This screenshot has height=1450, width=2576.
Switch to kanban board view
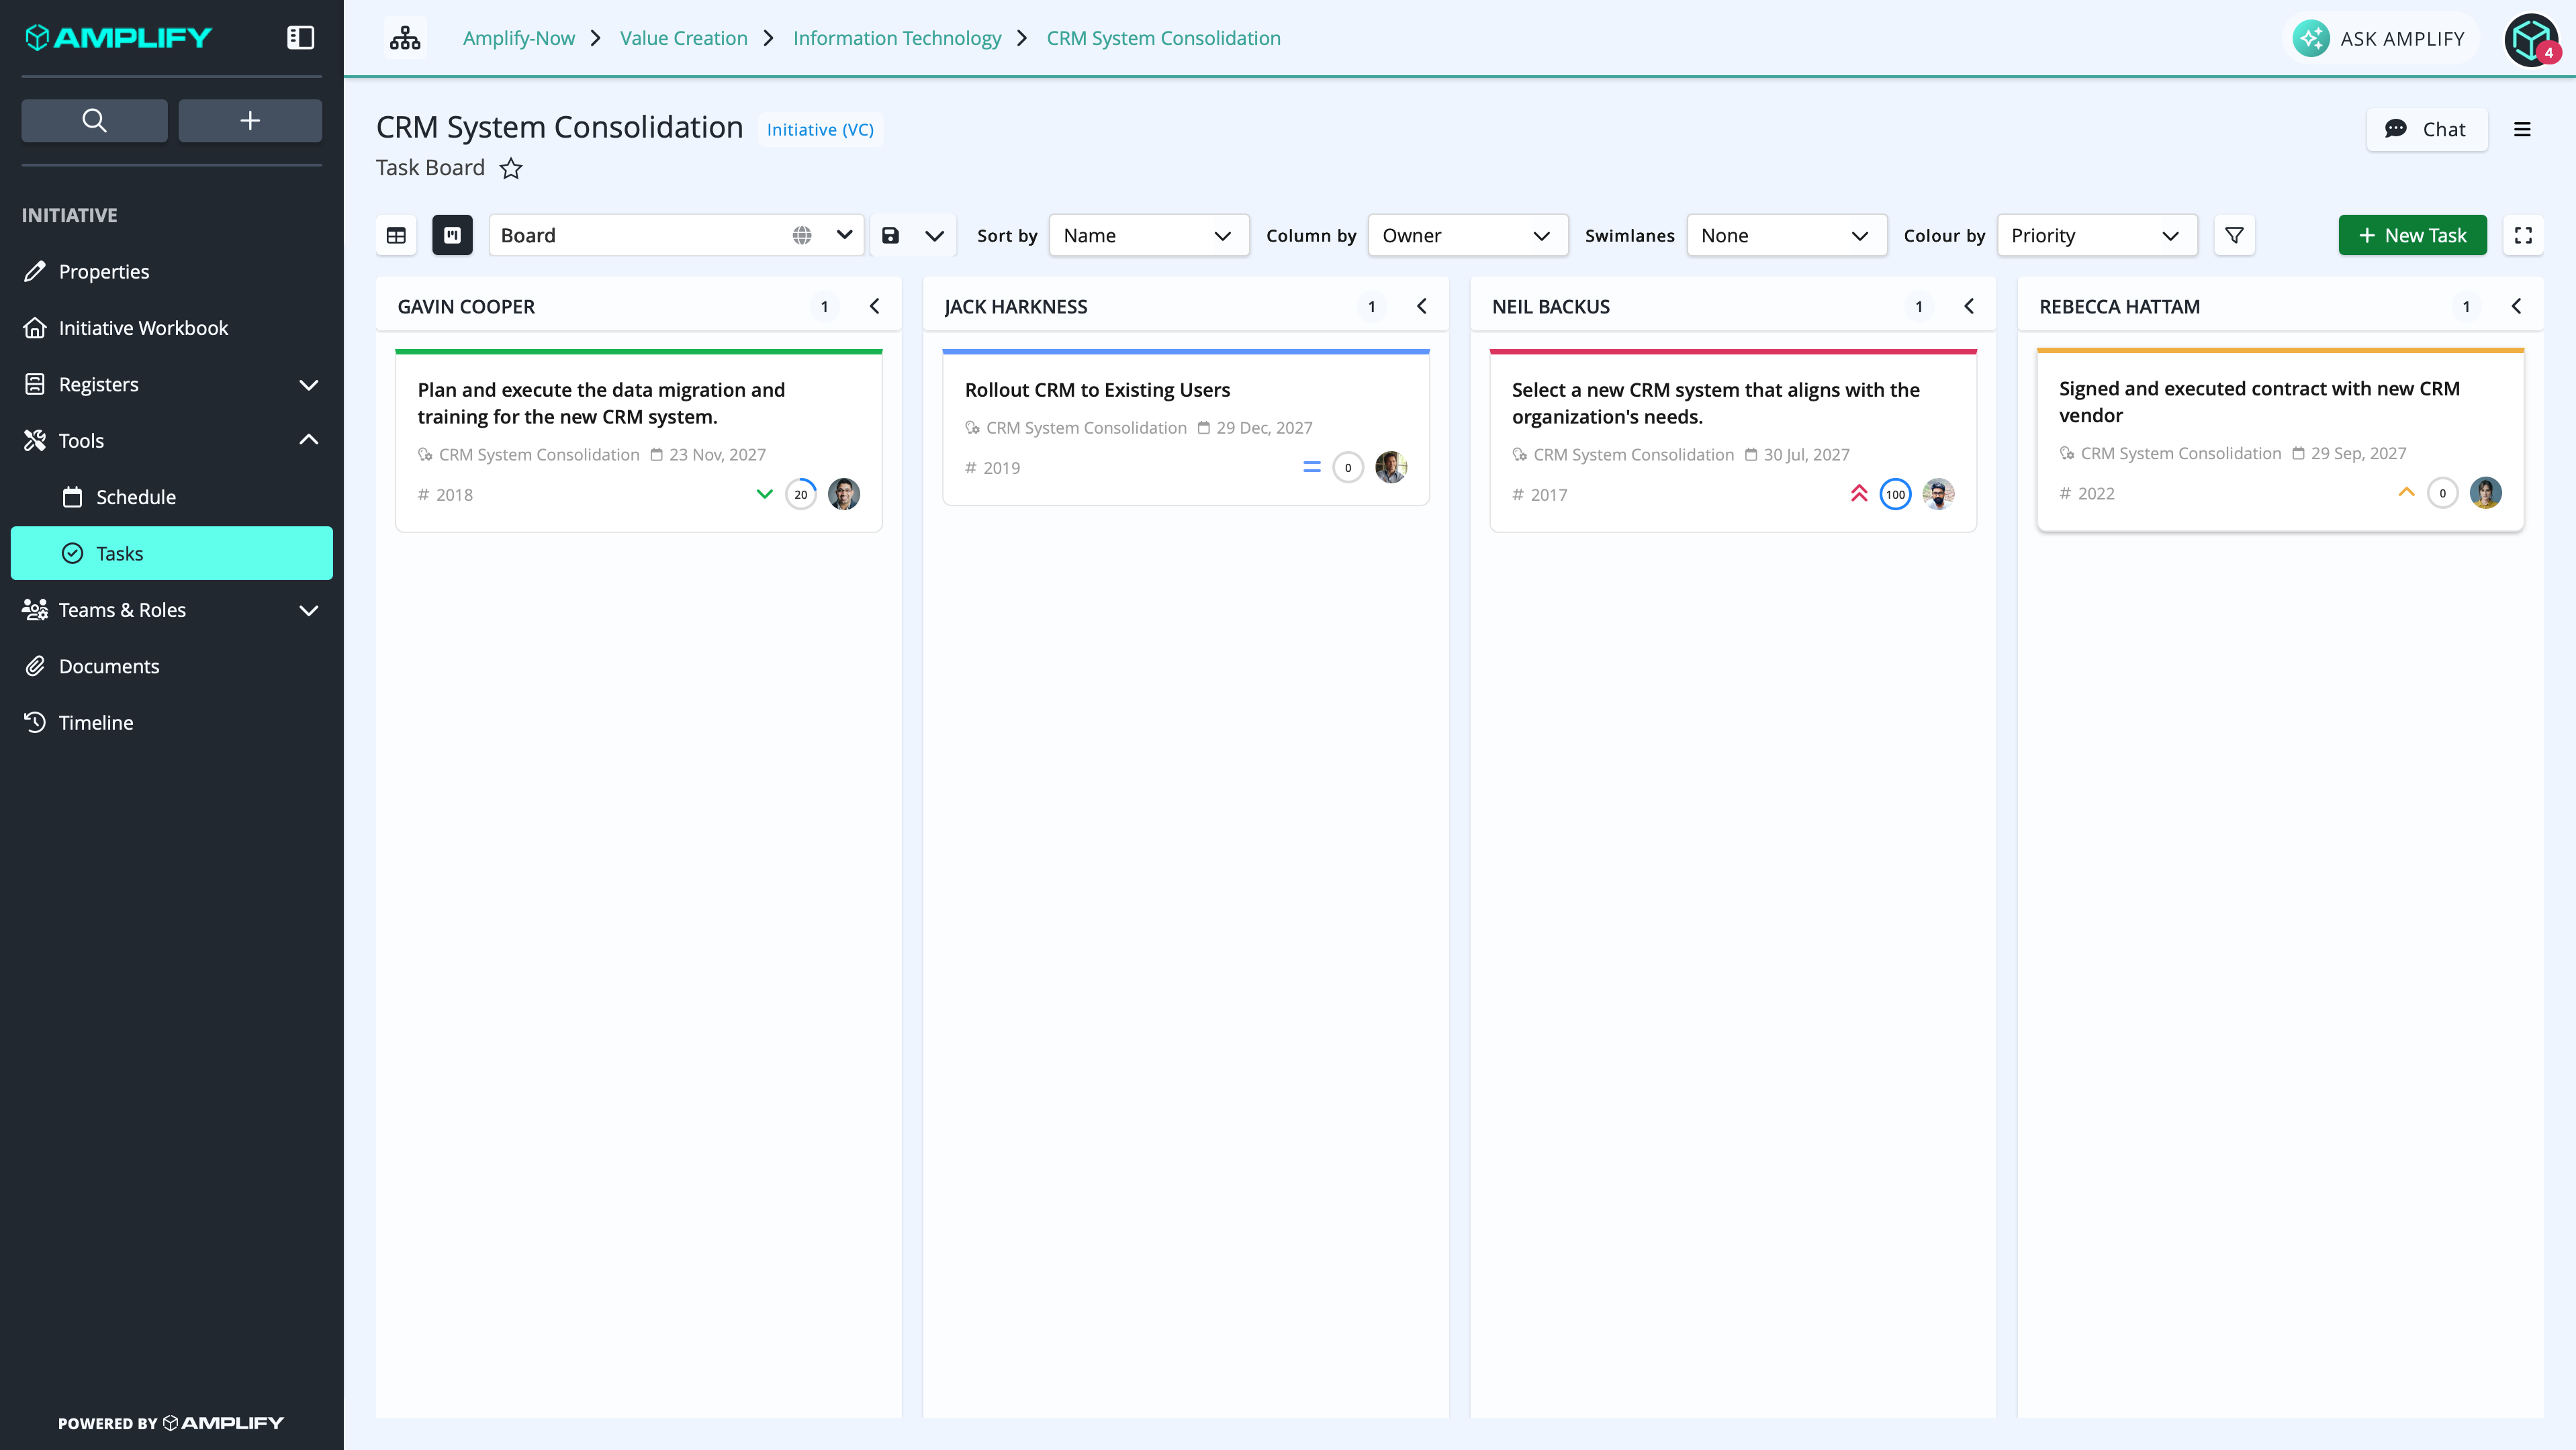452,235
